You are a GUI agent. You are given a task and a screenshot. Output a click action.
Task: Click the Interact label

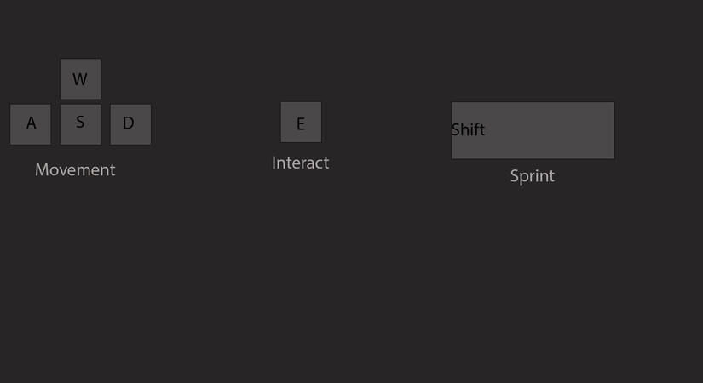tap(300, 163)
